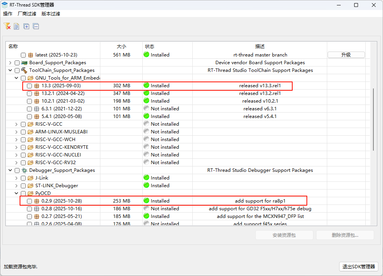The image size is (383, 276).
Task: Open the 厂商过滤 menu
Action: [27, 14]
